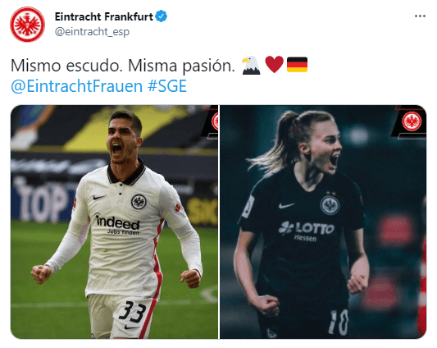This screenshot has height=348, width=437.
Task: Click the blue verified badge
Action: [161, 16]
